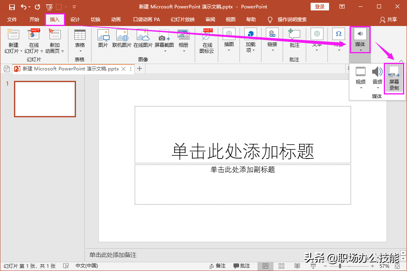Open the 相册 photo album tool
The image size is (407, 271).
(184, 40)
